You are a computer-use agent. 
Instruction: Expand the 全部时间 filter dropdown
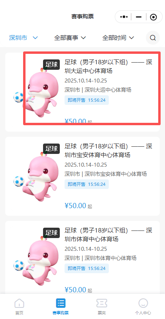click(118, 37)
